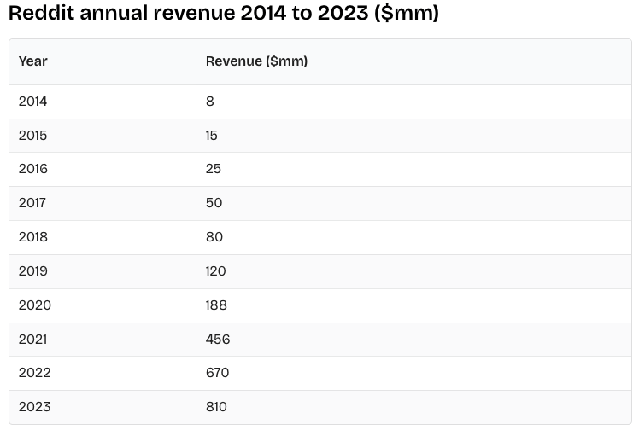Click the revenue value "120"
The height and width of the screenshot is (430, 639).
click(215, 271)
